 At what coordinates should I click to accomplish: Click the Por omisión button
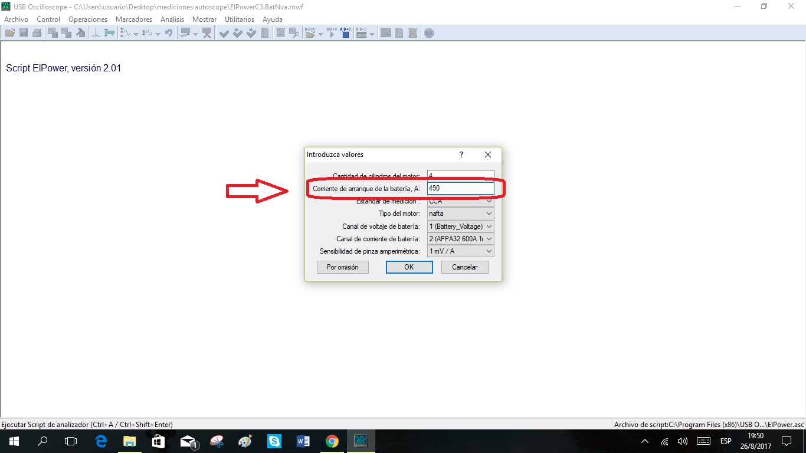342,267
